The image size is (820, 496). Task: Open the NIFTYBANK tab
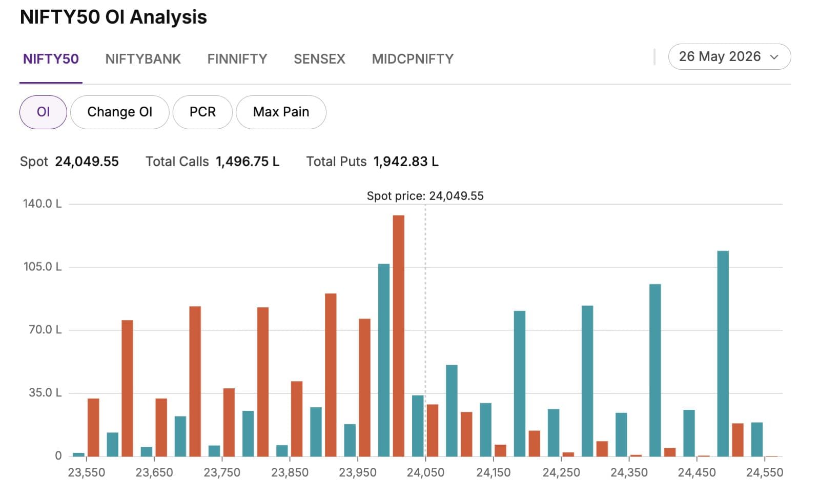click(x=143, y=59)
